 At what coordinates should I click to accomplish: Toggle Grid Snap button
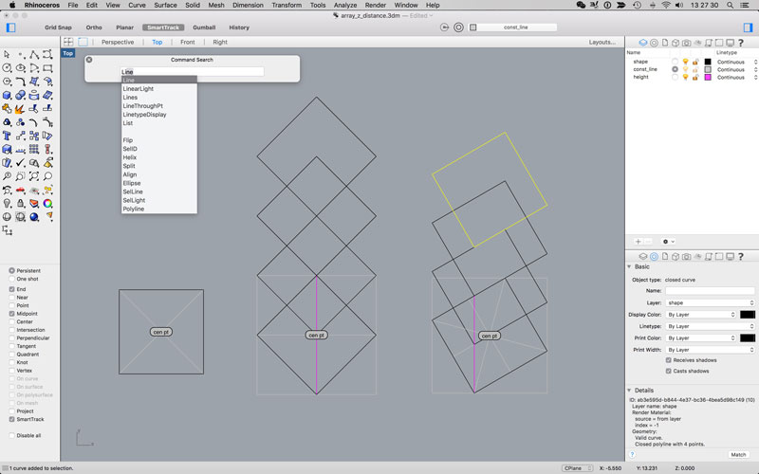tap(58, 27)
